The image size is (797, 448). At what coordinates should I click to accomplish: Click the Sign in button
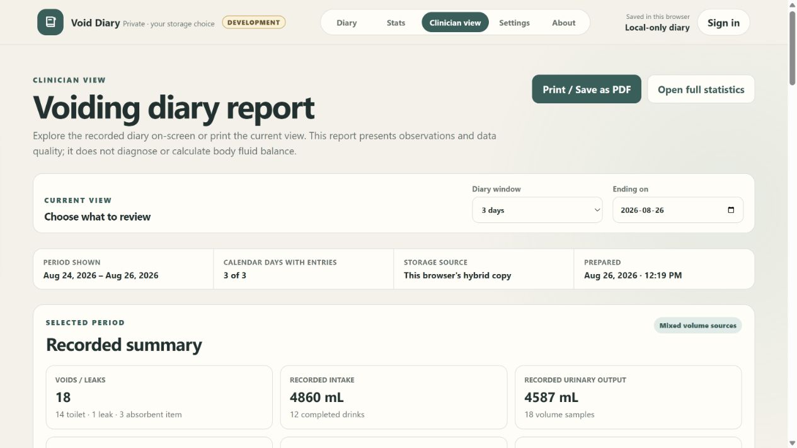(723, 23)
